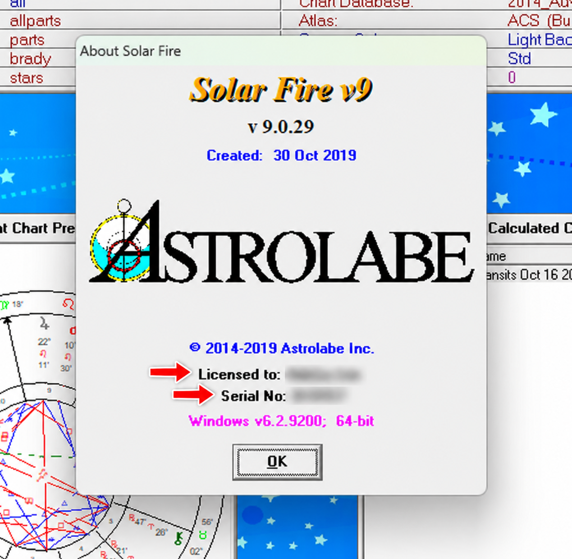The width and height of the screenshot is (572, 559).
Task: Click OK in the About Solar Fire dialog
Action: pyautogui.click(x=277, y=462)
